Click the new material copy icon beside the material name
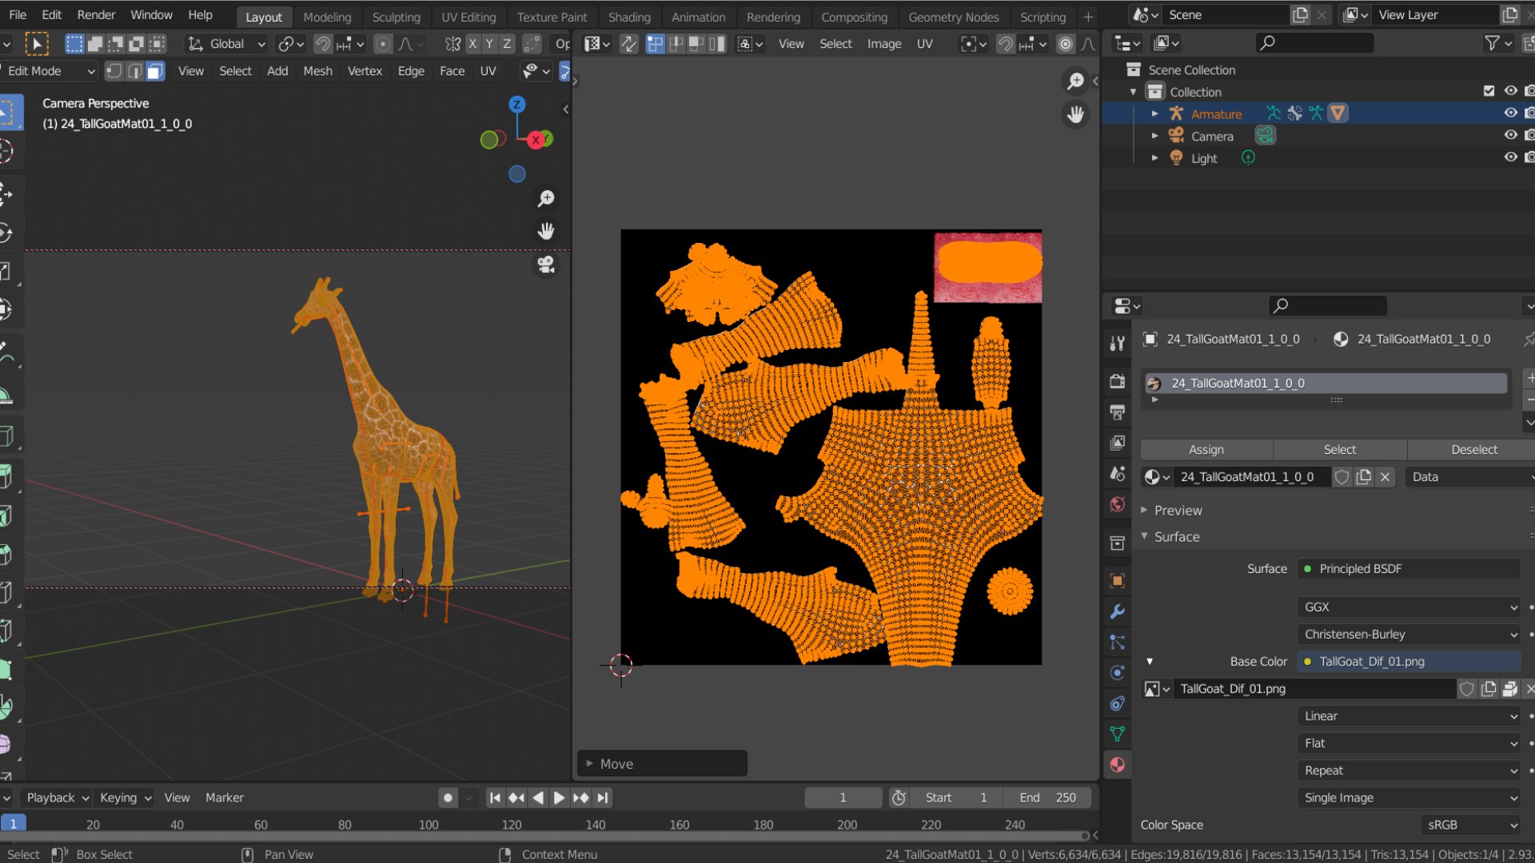 coord(1364,477)
